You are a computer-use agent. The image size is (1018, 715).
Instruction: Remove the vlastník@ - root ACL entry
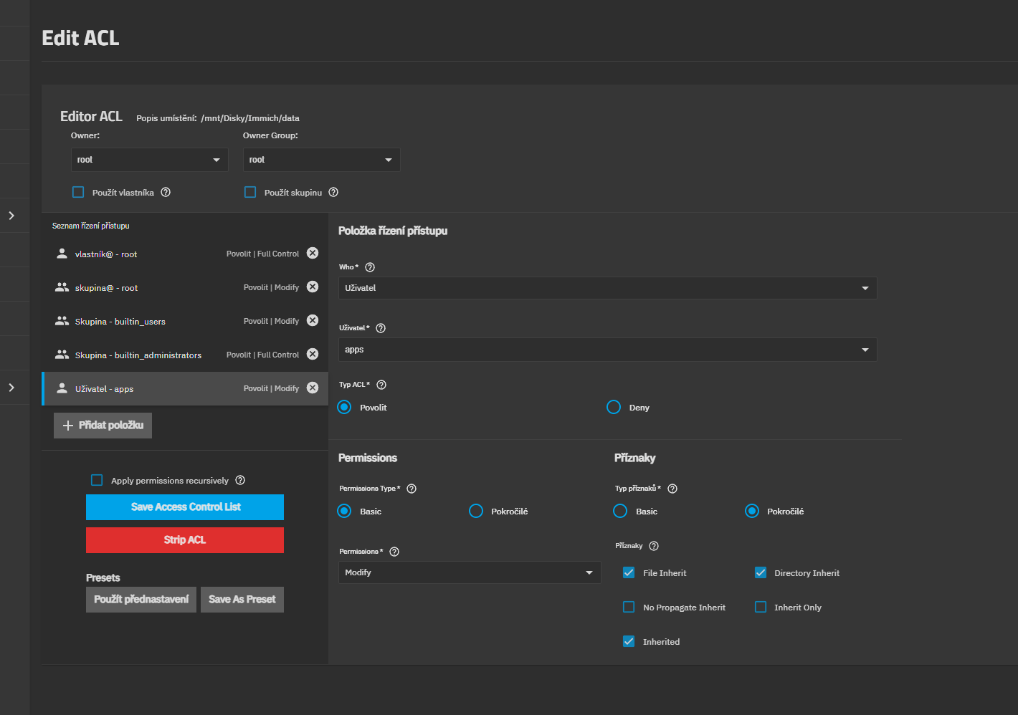313,253
